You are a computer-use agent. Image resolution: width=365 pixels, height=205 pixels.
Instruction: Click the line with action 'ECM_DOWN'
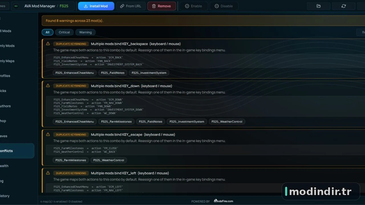88,100
